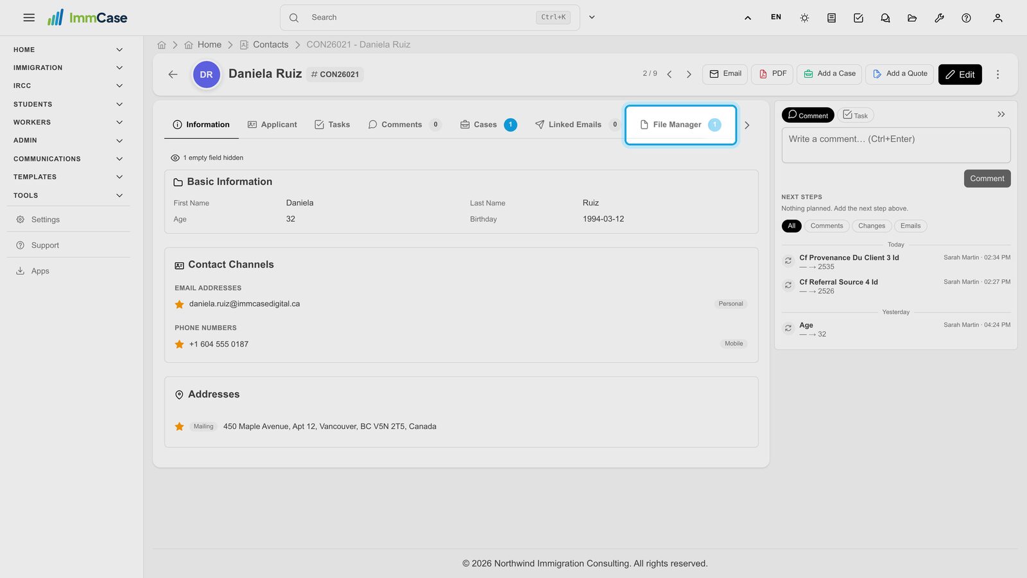The image size is (1027, 578).
Task: Open folder icon in top bar
Action: click(912, 18)
